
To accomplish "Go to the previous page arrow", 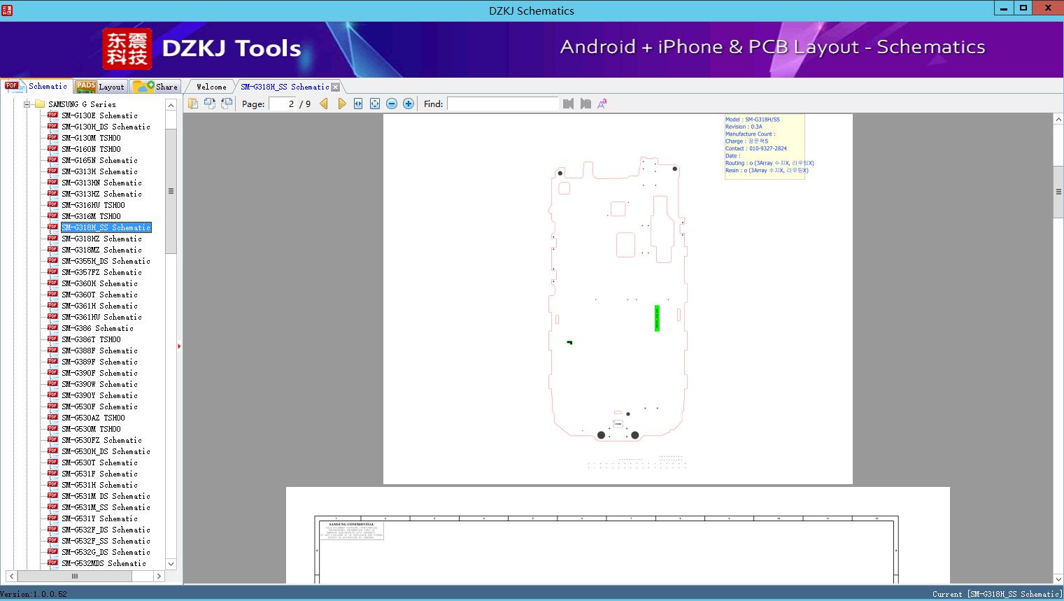I will click(x=324, y=104).
